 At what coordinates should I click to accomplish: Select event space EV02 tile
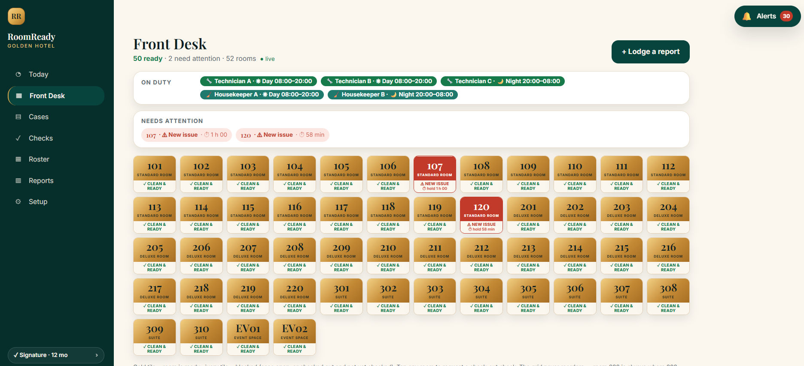coord(295,337)
